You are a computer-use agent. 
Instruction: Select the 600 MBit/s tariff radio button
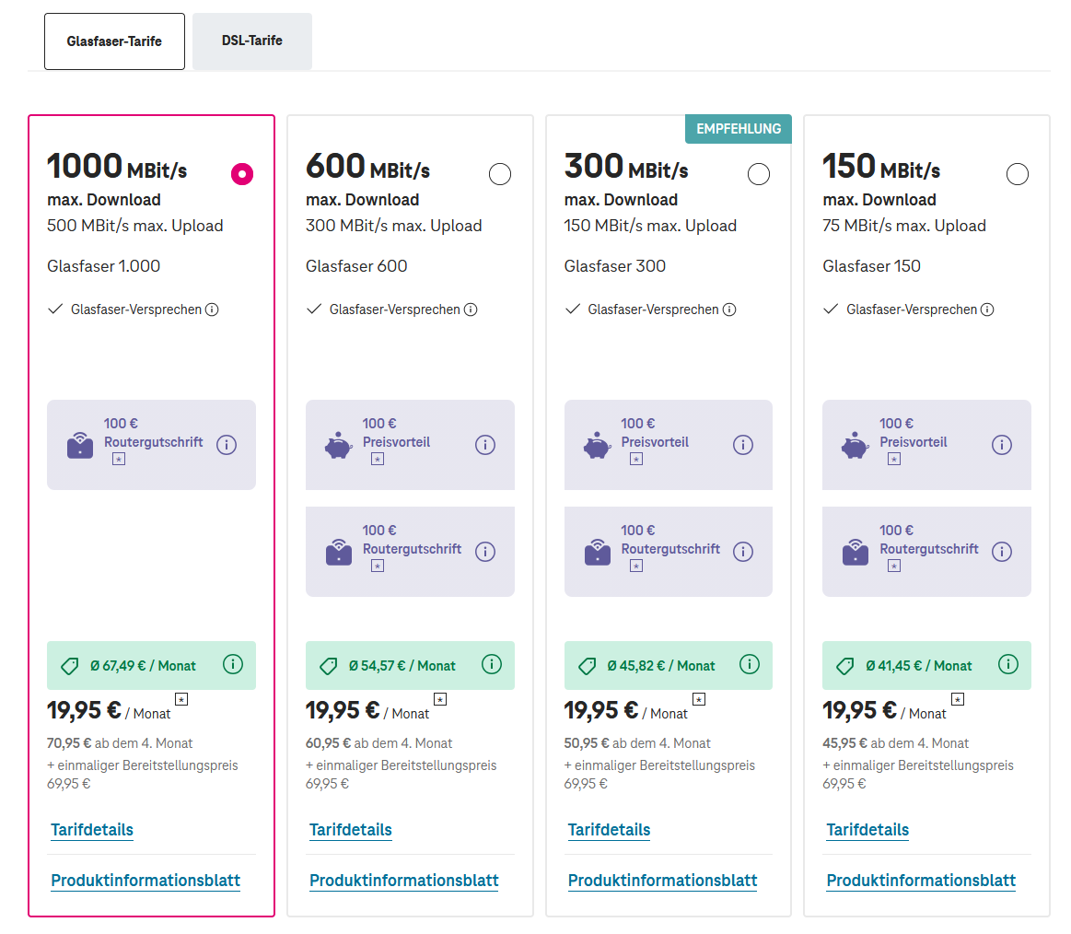[x=500, y=174]
